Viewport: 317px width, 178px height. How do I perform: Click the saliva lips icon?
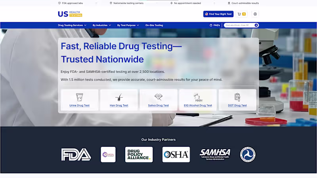click(158, 97)
